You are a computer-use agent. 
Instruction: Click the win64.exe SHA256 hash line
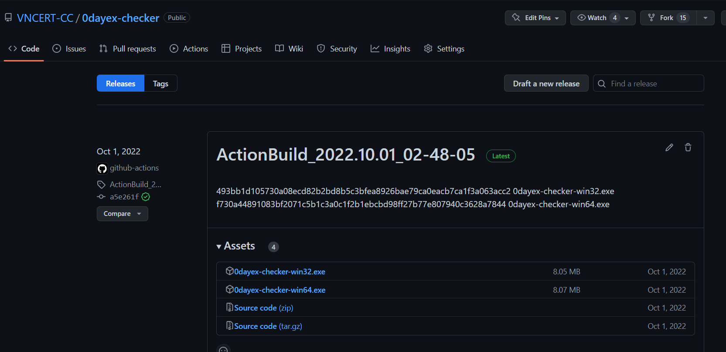coord(413,205)
